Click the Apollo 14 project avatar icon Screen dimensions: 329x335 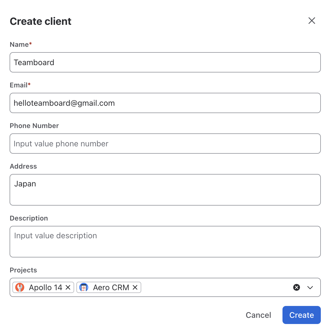point(20,287)
